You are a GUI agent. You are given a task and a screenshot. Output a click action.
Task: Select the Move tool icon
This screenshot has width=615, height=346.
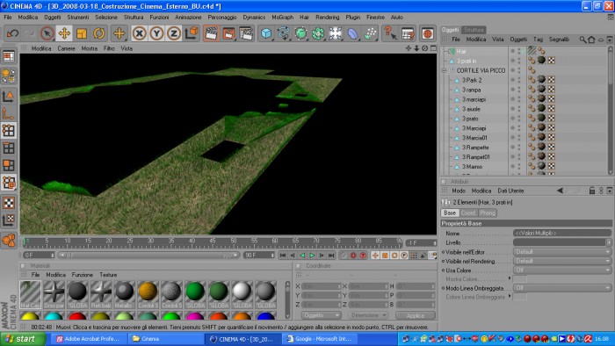pyautogui.click(x=64, y=33)
